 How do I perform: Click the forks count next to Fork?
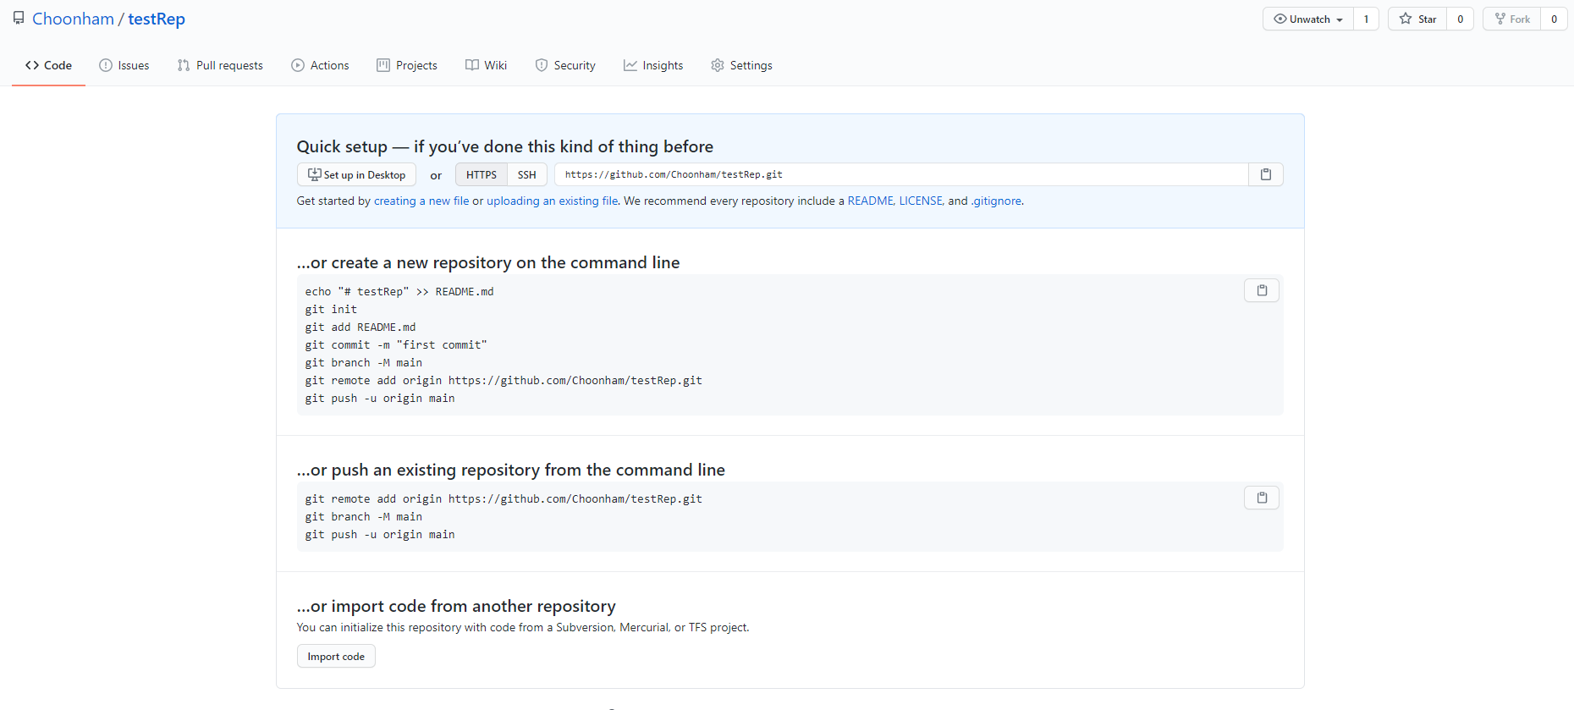1554,19
